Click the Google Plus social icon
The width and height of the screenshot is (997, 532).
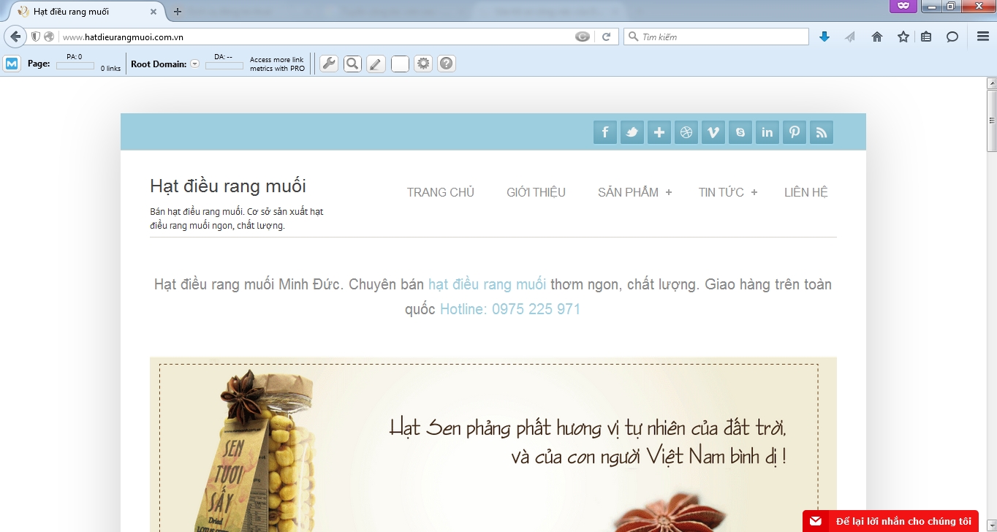[x=659, y=132]
